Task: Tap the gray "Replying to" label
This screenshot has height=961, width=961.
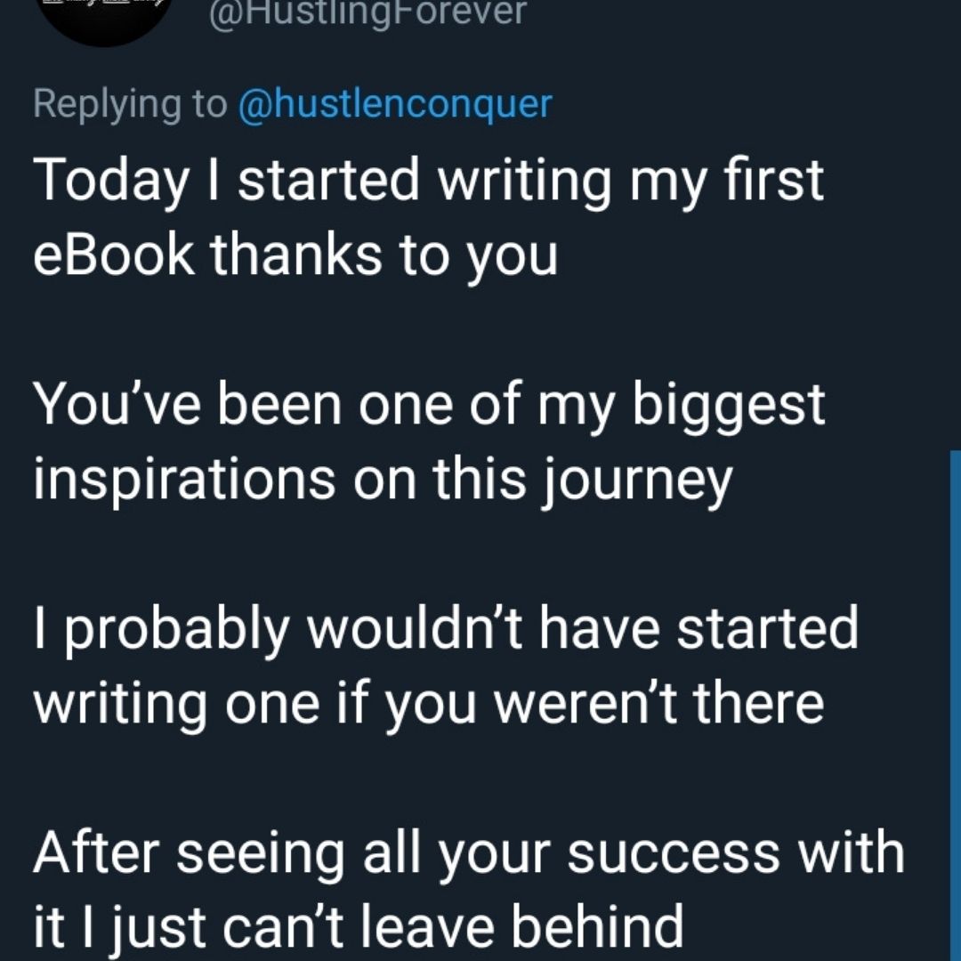Action: click(x=130, y=104)
